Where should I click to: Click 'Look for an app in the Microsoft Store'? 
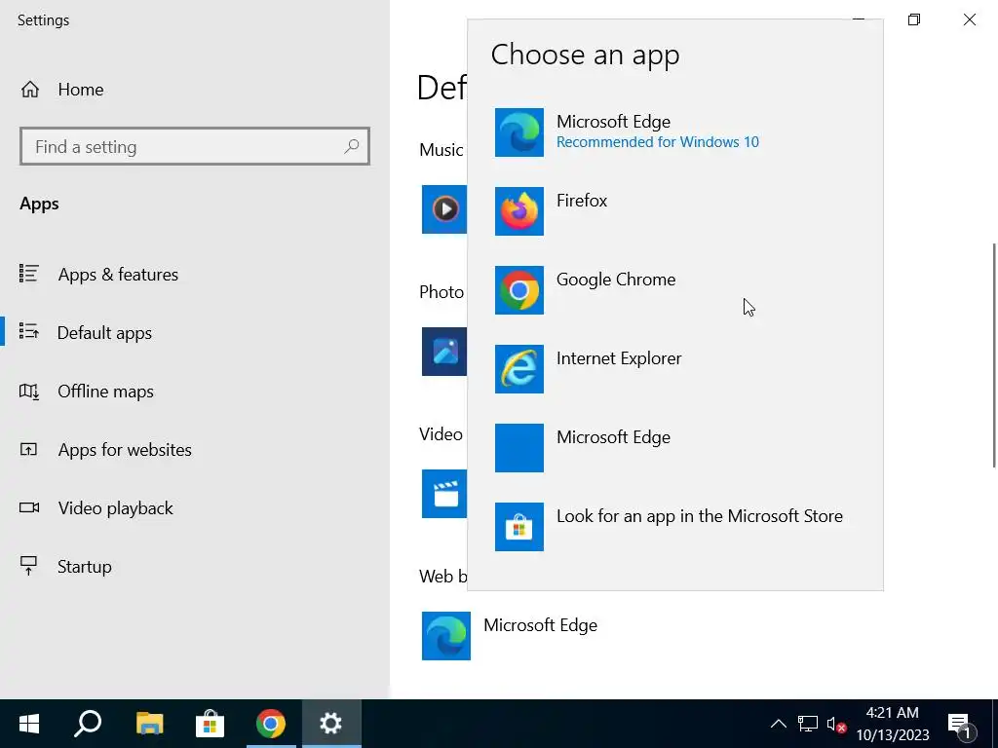tap(700, 516)
